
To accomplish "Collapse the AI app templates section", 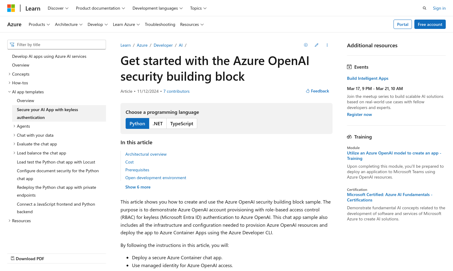I will point(9,92).
